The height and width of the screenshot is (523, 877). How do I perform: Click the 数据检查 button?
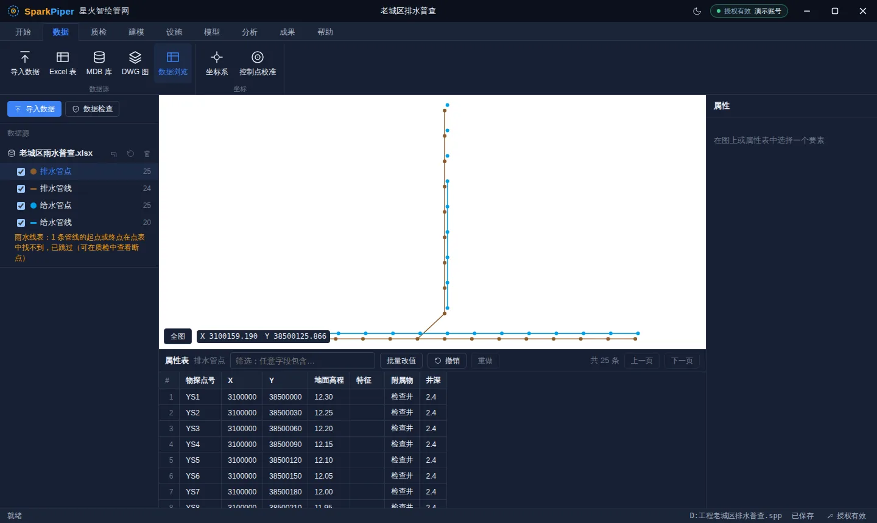click(x=93, y=109)
